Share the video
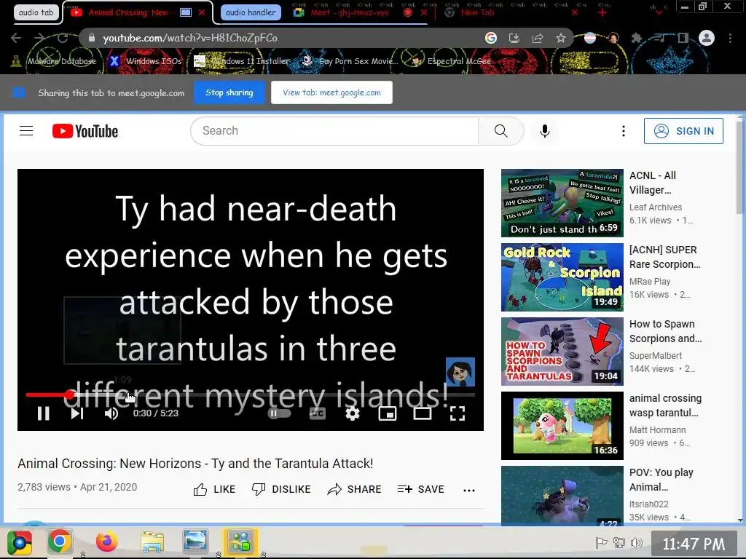 tap(355, 489)
